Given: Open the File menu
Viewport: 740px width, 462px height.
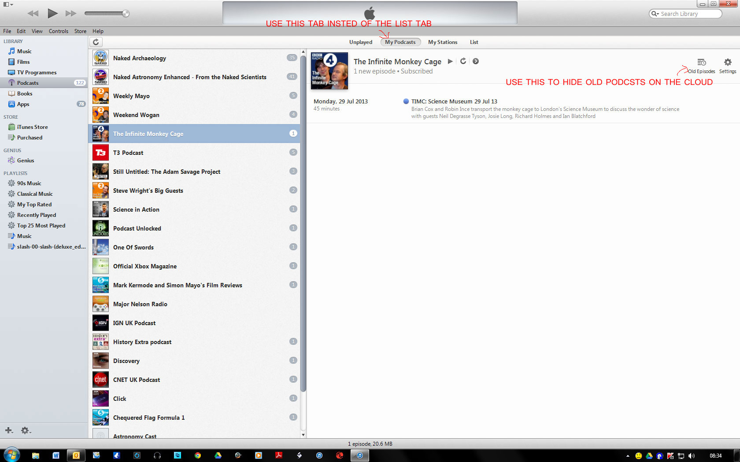Looking at the screenshot, I should [x=7, y=31].
